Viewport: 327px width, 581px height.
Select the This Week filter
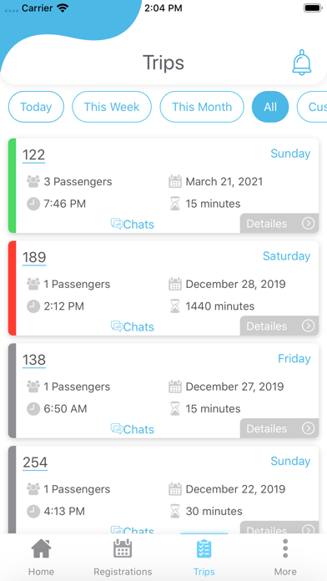pyautogui.click(x=112, y=107)
